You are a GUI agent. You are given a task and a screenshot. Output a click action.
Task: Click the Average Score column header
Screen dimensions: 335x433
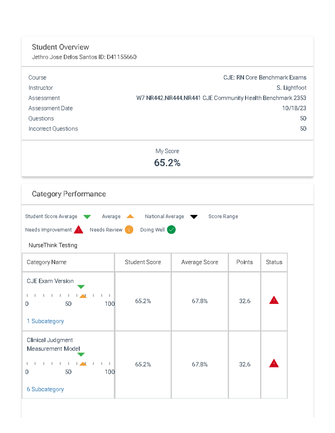pyautogui.click(x=200, y=262)
